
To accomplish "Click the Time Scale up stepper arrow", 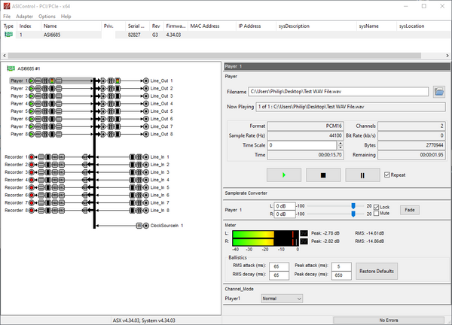I will [341, 143].
